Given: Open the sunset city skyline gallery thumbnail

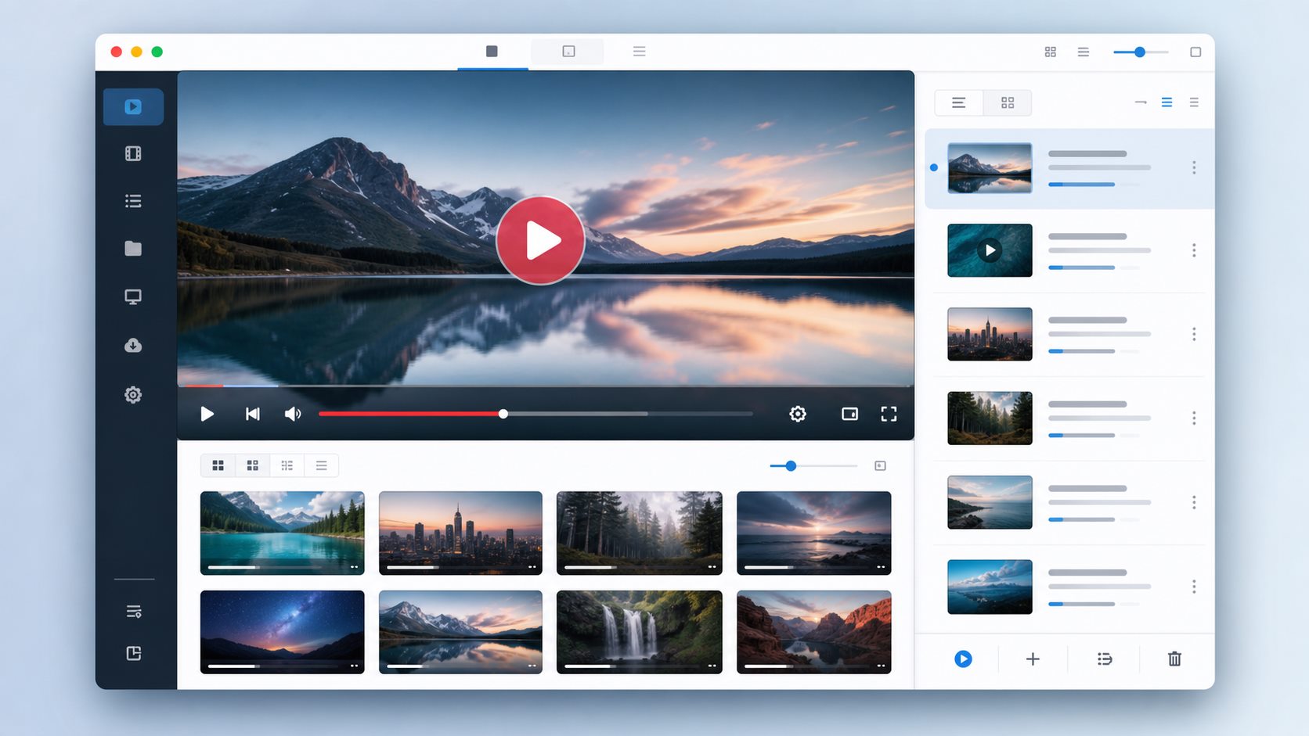Looking at the screenshot, I should click(460, 533).
